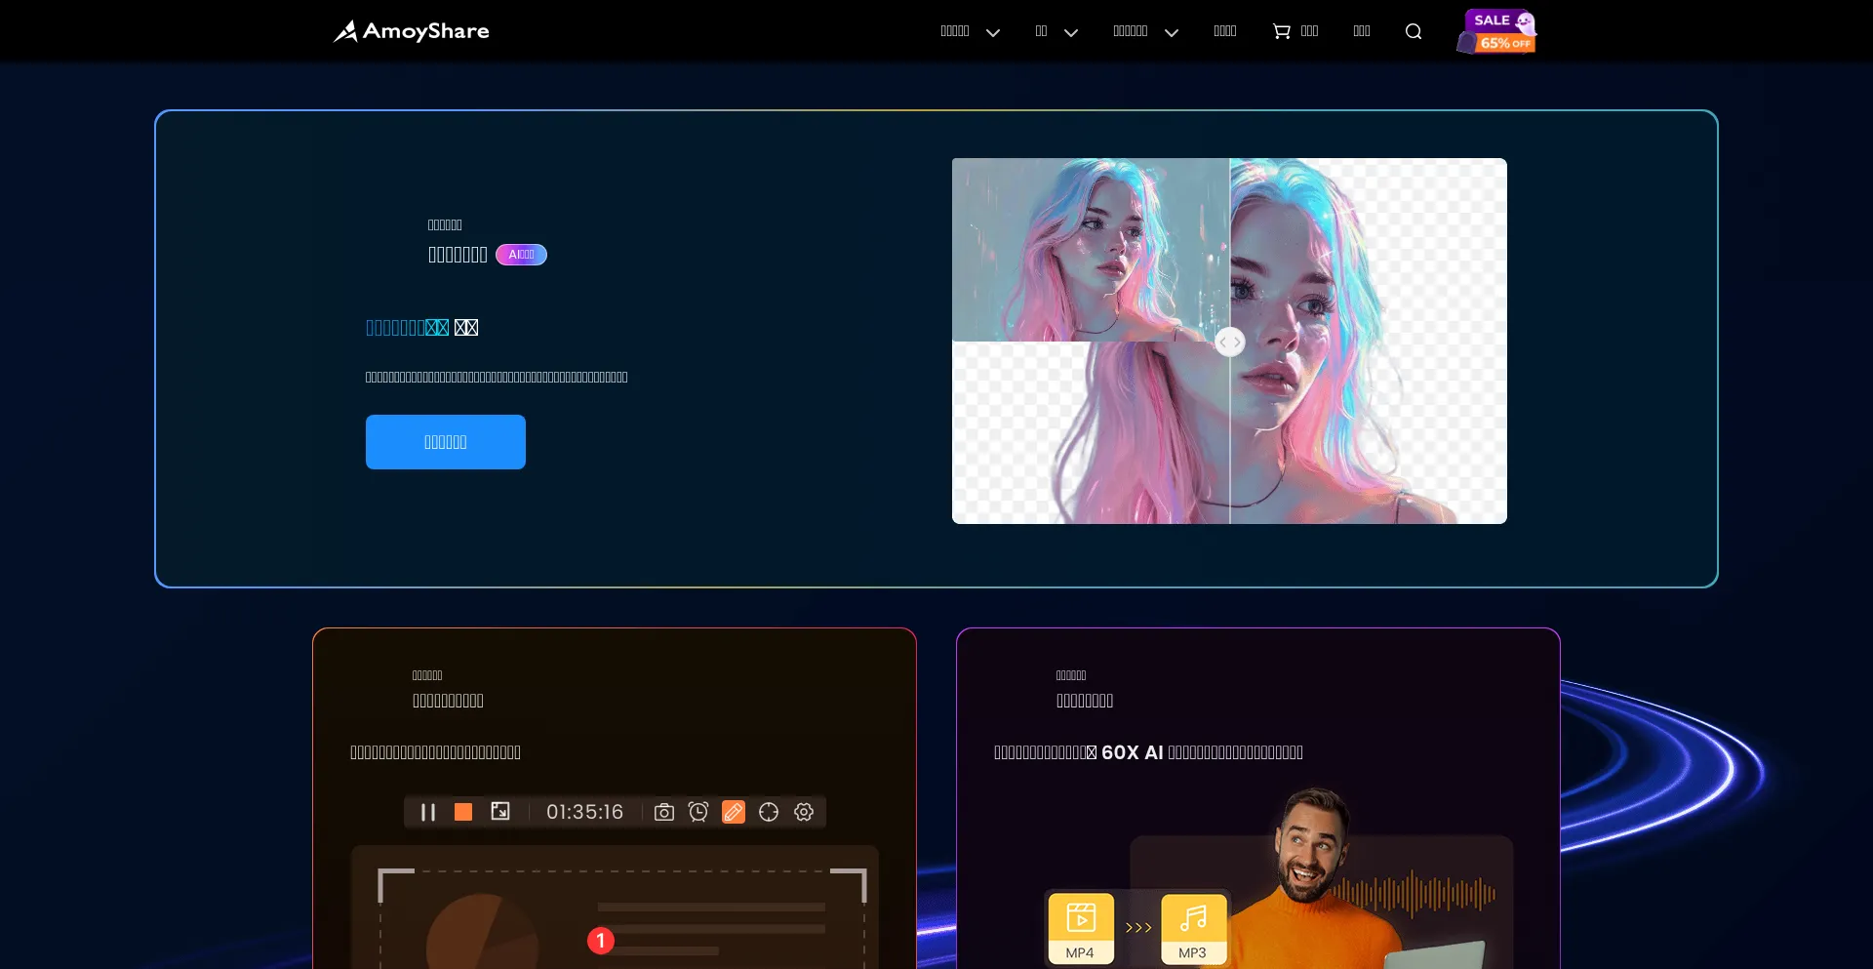Click the shopping cart icon in navbar
Viewport: 1873px width, 969px height.
[1281, 31]
